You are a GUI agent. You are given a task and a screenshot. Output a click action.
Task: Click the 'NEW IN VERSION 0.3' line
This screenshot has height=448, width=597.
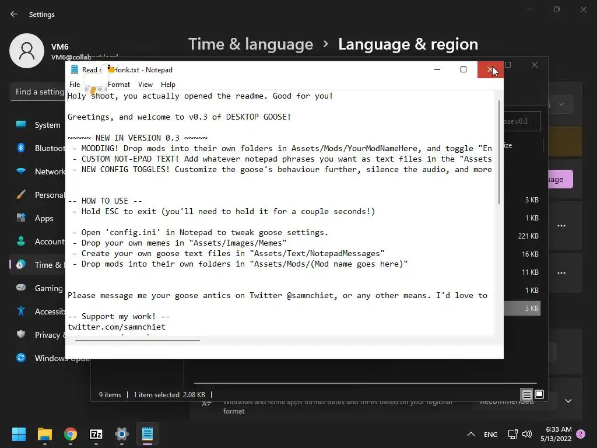click(x=138, y=138)
